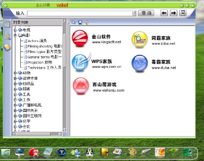
Task: Click the tree vertical scrollbar thumb
Action: (65, 51)
